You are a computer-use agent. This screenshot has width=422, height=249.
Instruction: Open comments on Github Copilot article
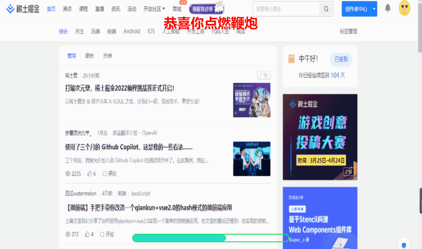click(109, 174)
